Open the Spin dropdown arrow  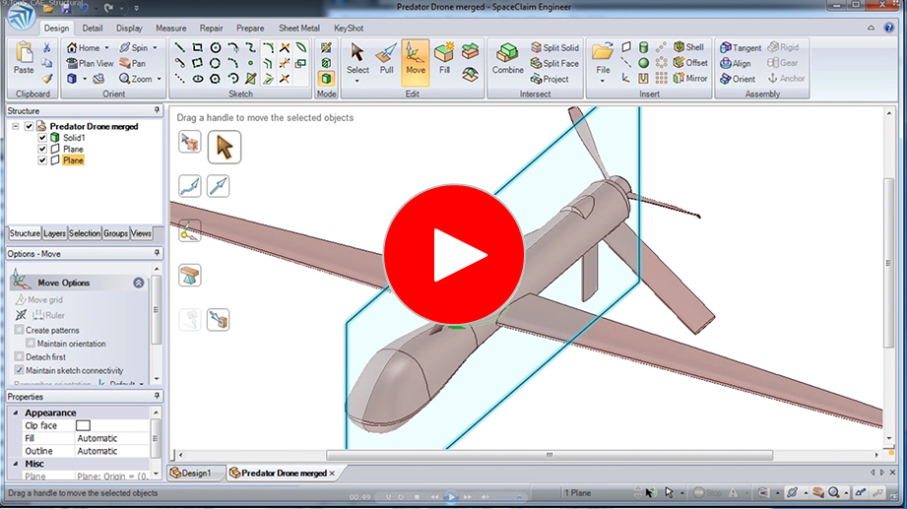(155, 48)
